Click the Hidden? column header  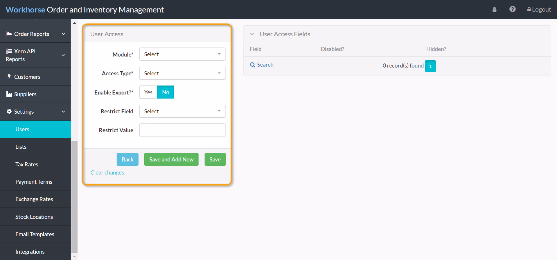(436, 49)
